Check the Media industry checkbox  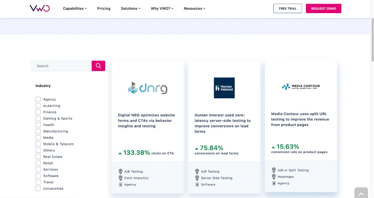(x=38, y=138)
